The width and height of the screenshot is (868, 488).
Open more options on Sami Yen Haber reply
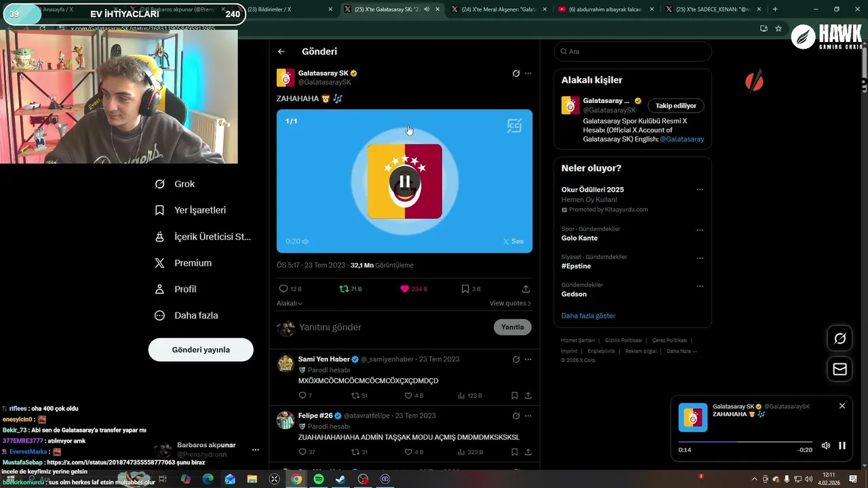click(528, 359)
